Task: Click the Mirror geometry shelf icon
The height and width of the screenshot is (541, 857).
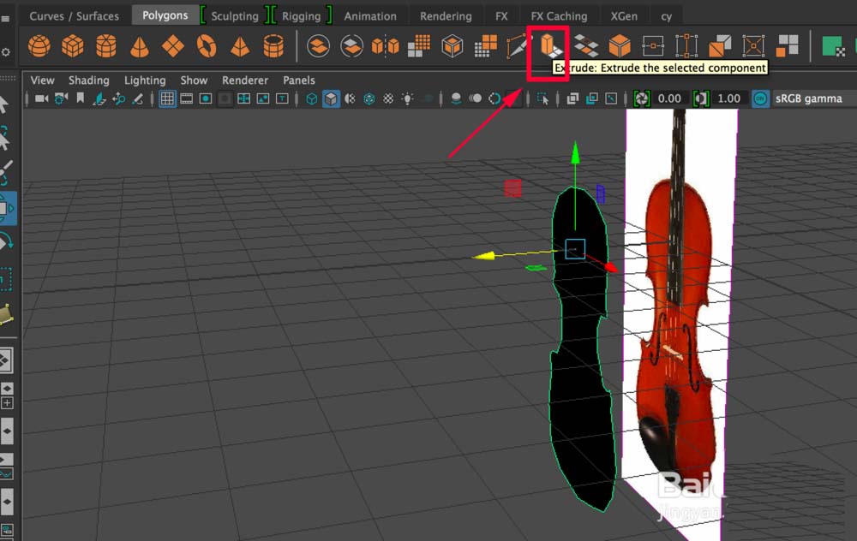Action: (x=386, y=46)
